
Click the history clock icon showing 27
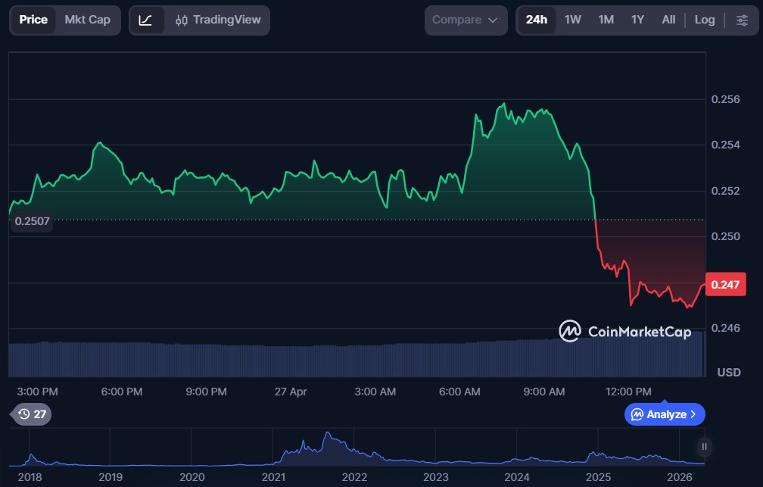25,414
